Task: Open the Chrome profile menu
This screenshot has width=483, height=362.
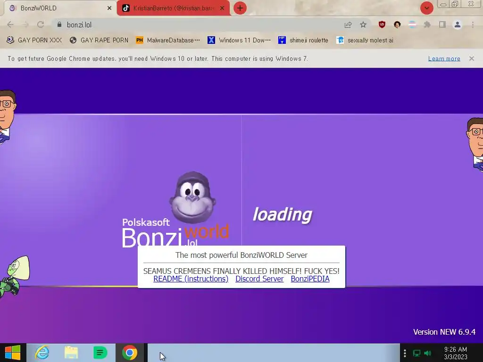Action: pos(458,25)
